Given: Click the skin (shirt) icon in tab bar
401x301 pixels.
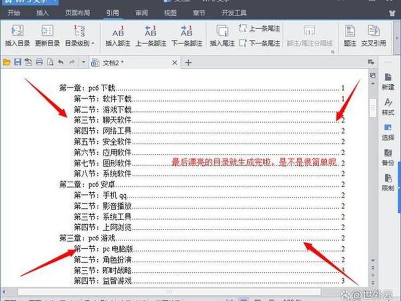Looking at the screenshot, I should 392,13.
